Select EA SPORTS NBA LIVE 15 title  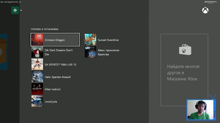(60, 65)
